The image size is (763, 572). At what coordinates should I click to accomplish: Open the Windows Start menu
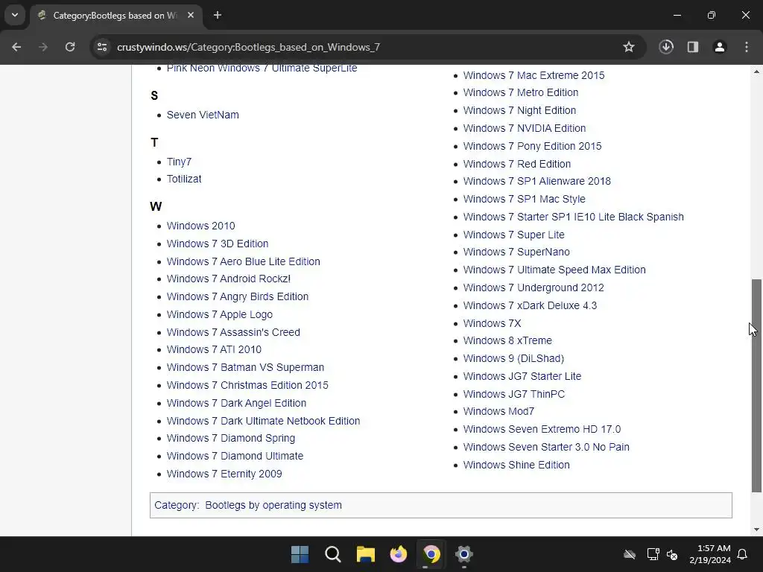tap(300, 554)
